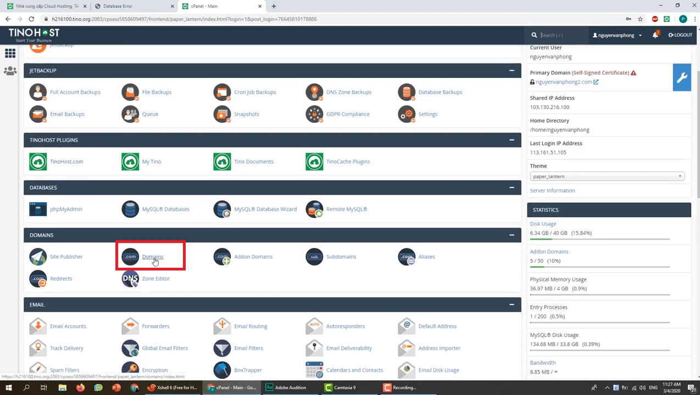Focus the cPanel search field
Image resolution: width=700 pixels, height=395 pixels.
click(562, 35)
